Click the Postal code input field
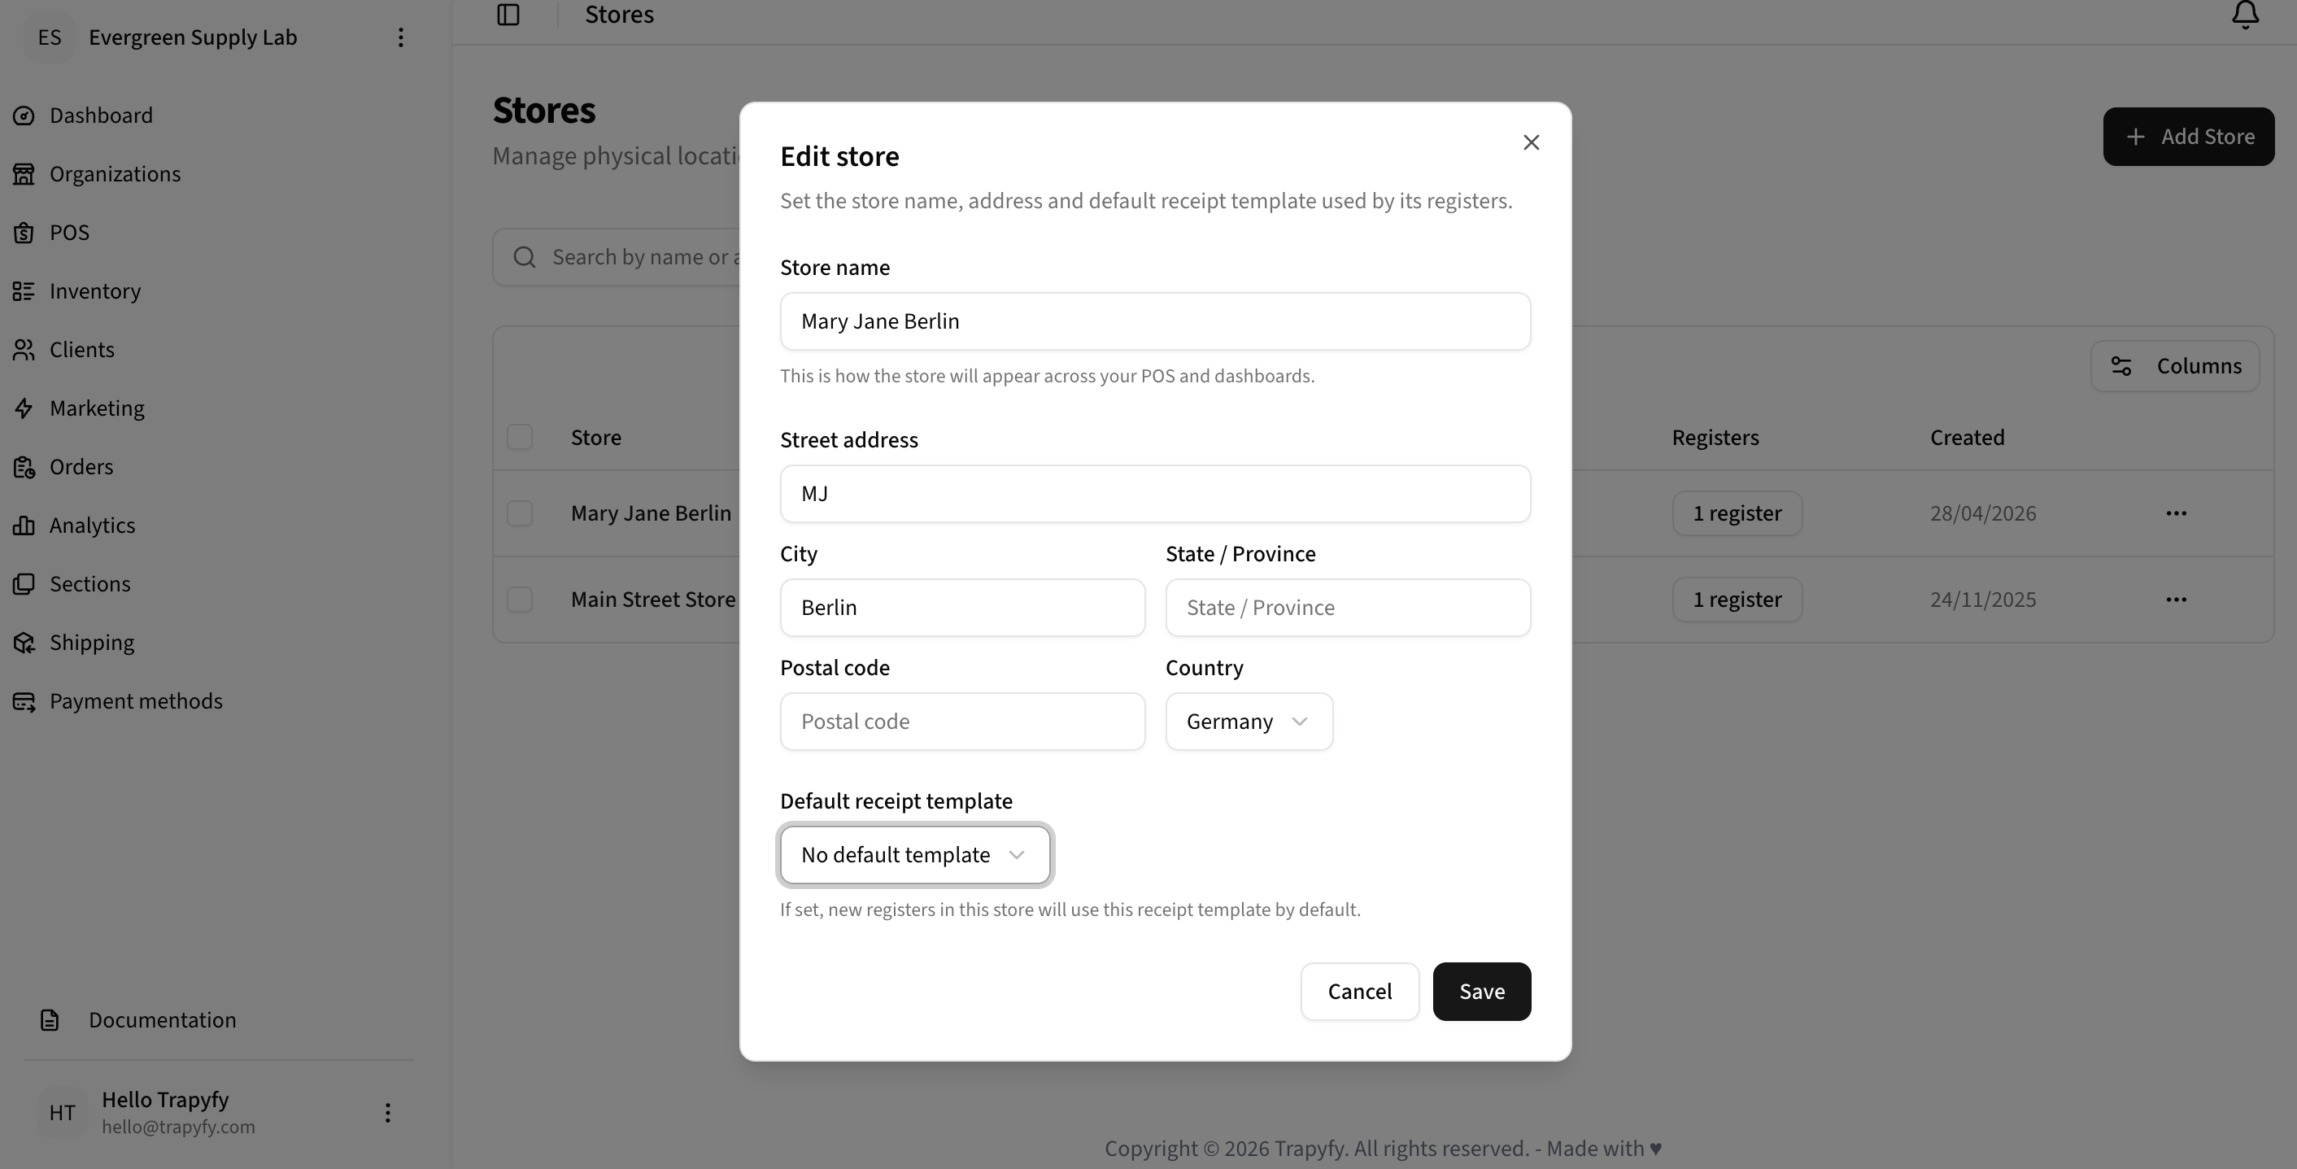 (962, 722)
